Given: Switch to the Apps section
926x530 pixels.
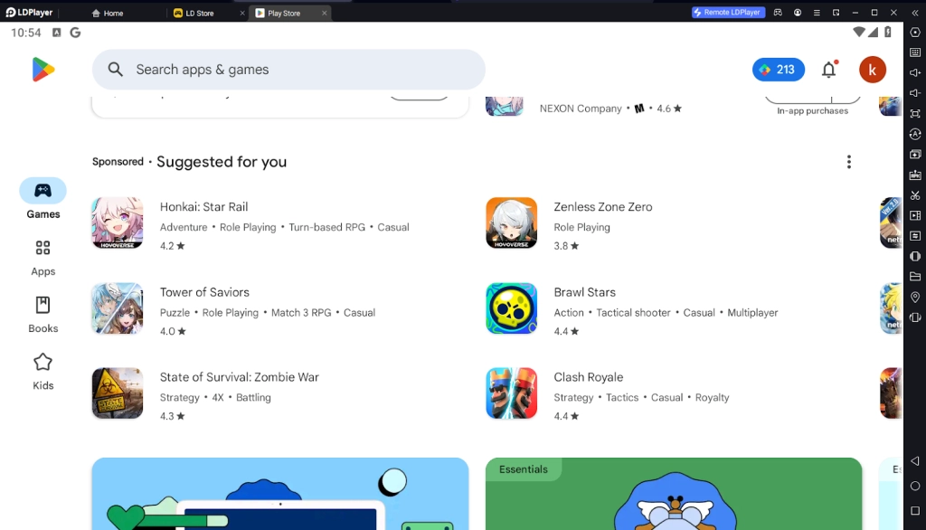Looking at the screenshot, I should (x=43, y=257).
